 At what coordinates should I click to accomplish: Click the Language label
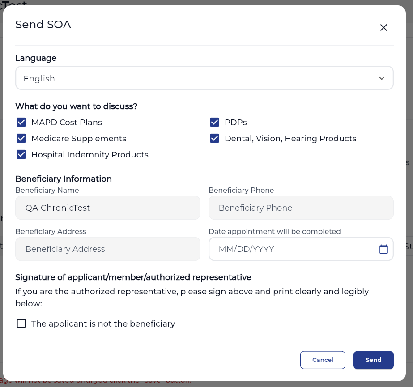click(x=36, y=58)
